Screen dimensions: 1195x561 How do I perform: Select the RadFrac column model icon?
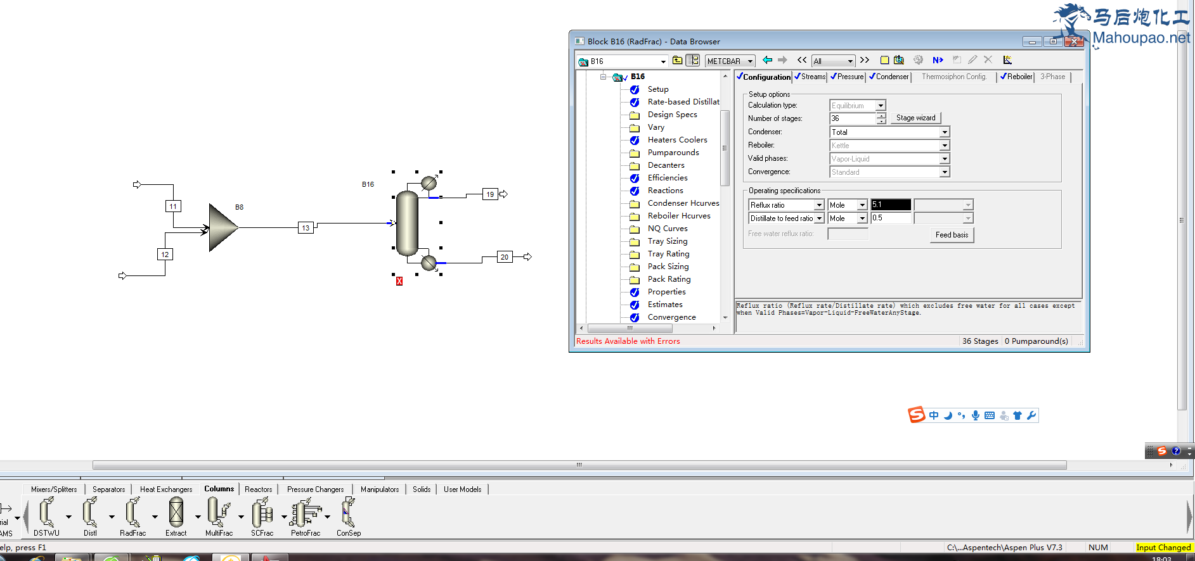coord(132,512)
